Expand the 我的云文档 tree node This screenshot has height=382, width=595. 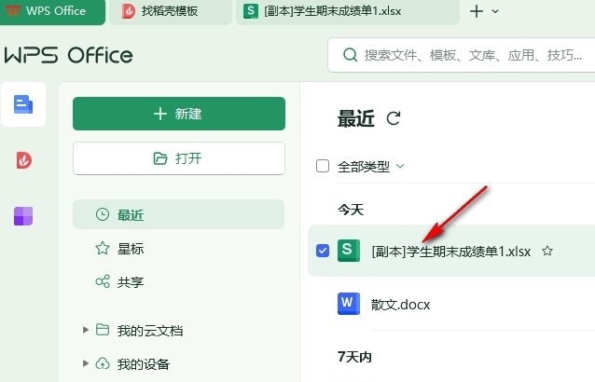coord(86,330)
